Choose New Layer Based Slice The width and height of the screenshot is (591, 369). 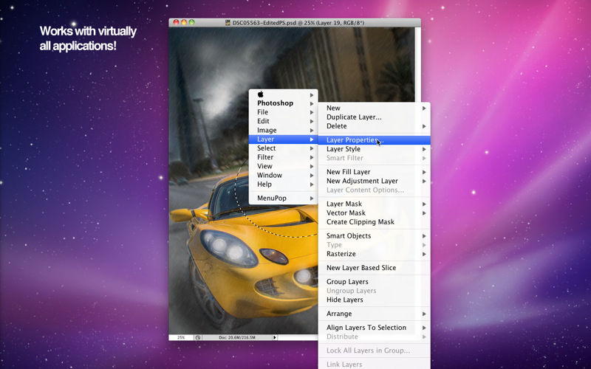point(375,268)
